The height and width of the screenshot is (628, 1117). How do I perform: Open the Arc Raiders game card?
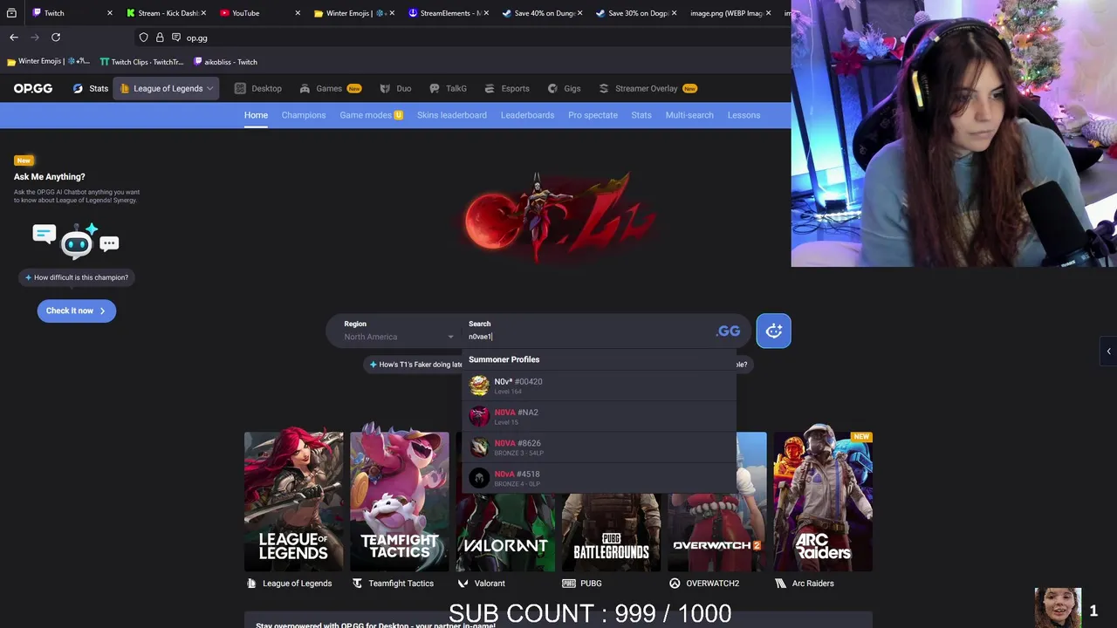[823, 502]
